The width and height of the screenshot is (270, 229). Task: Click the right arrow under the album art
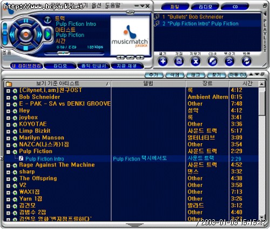point(140,58)
